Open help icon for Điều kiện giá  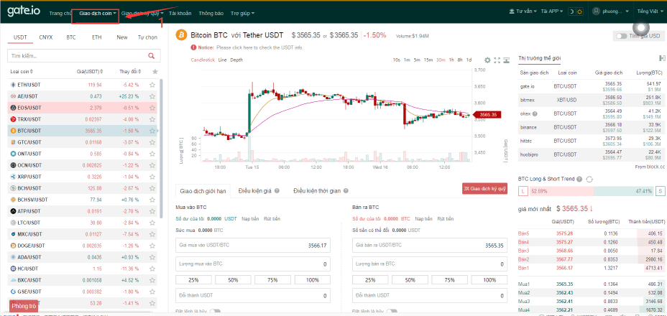point(277,191)
